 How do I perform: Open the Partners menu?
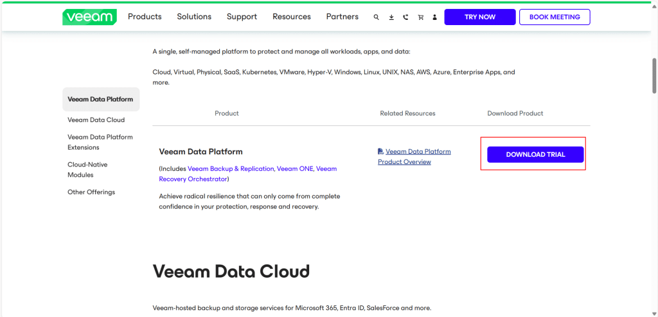pos(342,17)
